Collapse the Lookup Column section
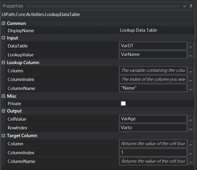Image resolution: width=197 pixels, height=170 pixels. point(4,62)
